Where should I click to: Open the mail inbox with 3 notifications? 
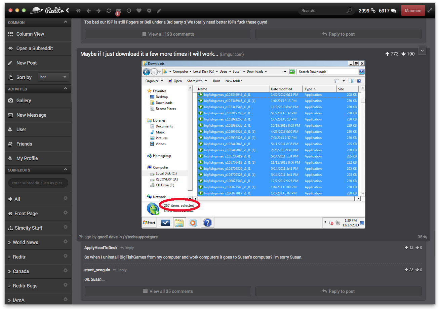pyautogui.click(x=119, y=11)
